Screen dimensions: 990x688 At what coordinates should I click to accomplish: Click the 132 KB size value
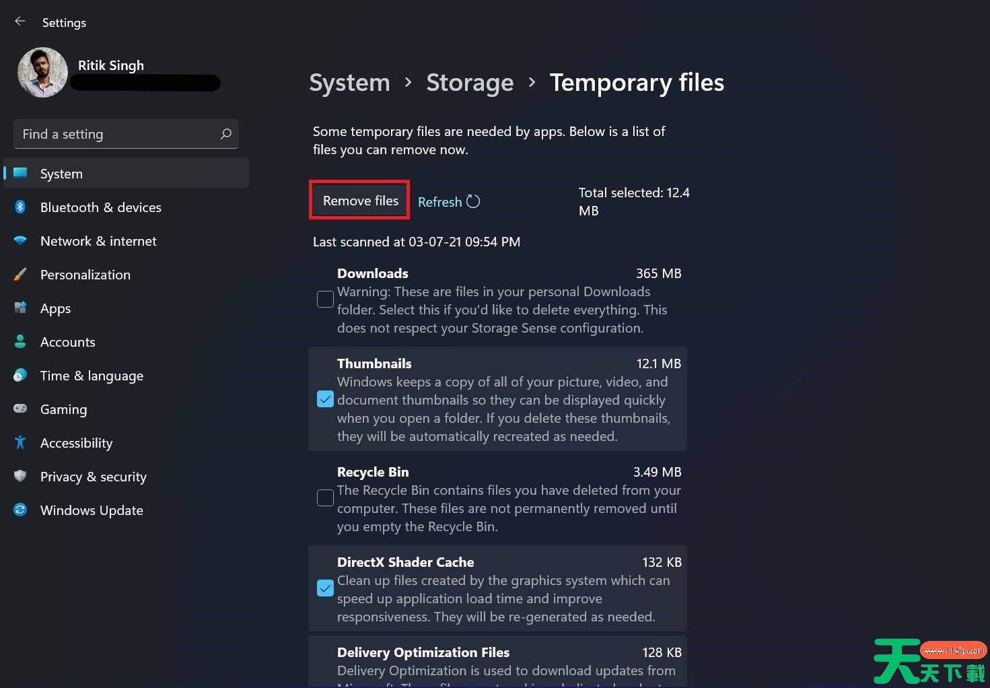click(662, 562)
